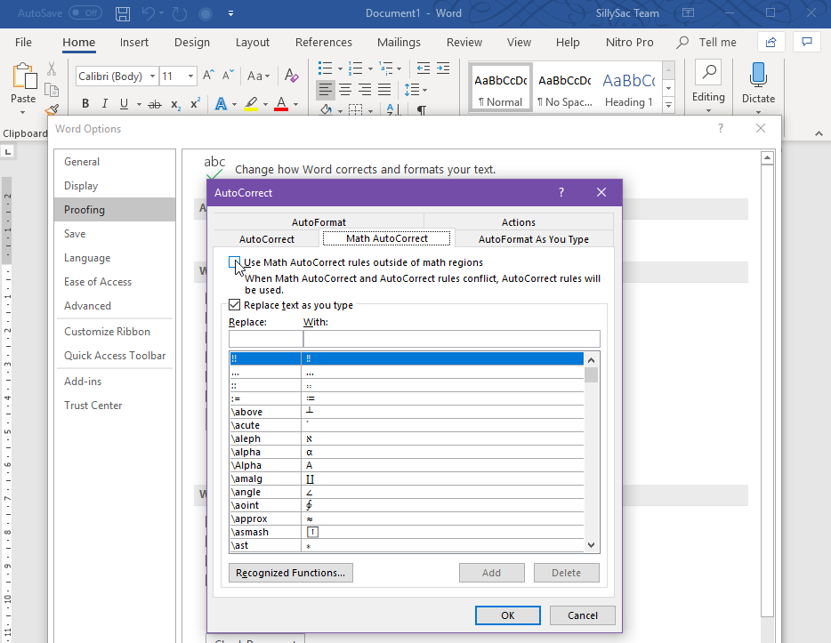Open the AutoFormat tab
Screen dimensions: 831x643
tap(319, 222)
